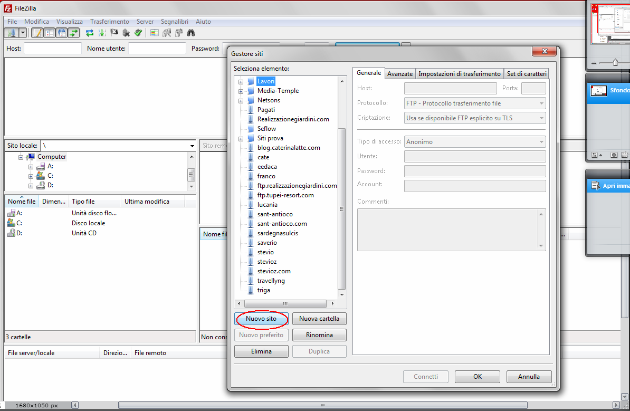Open the directory listing filters icon

pyautogui.click(x=155, y=33)
